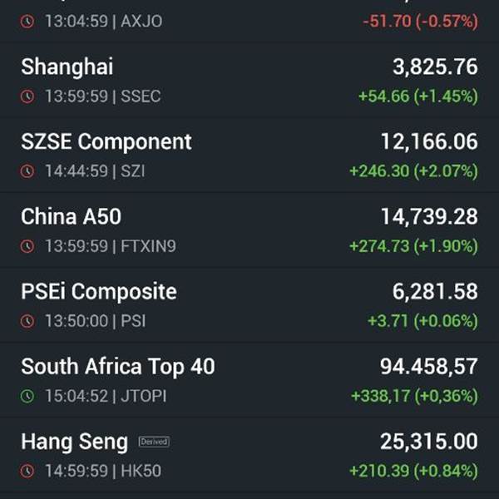Open PSEi Composite details
The width and height of the screenshot is (499, 499).
[x=249, y=305]
